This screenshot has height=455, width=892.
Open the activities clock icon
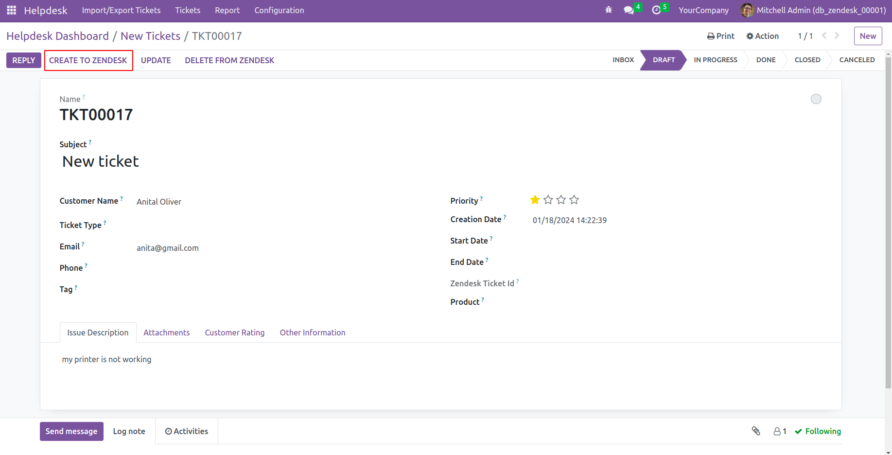(x=656, y=10)
